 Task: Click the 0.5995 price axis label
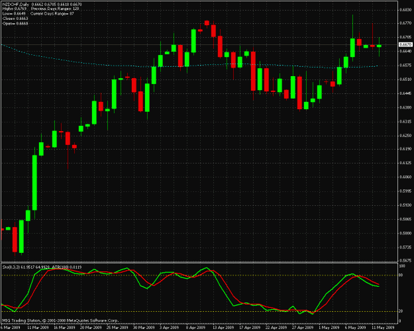[x=406, y=191]
